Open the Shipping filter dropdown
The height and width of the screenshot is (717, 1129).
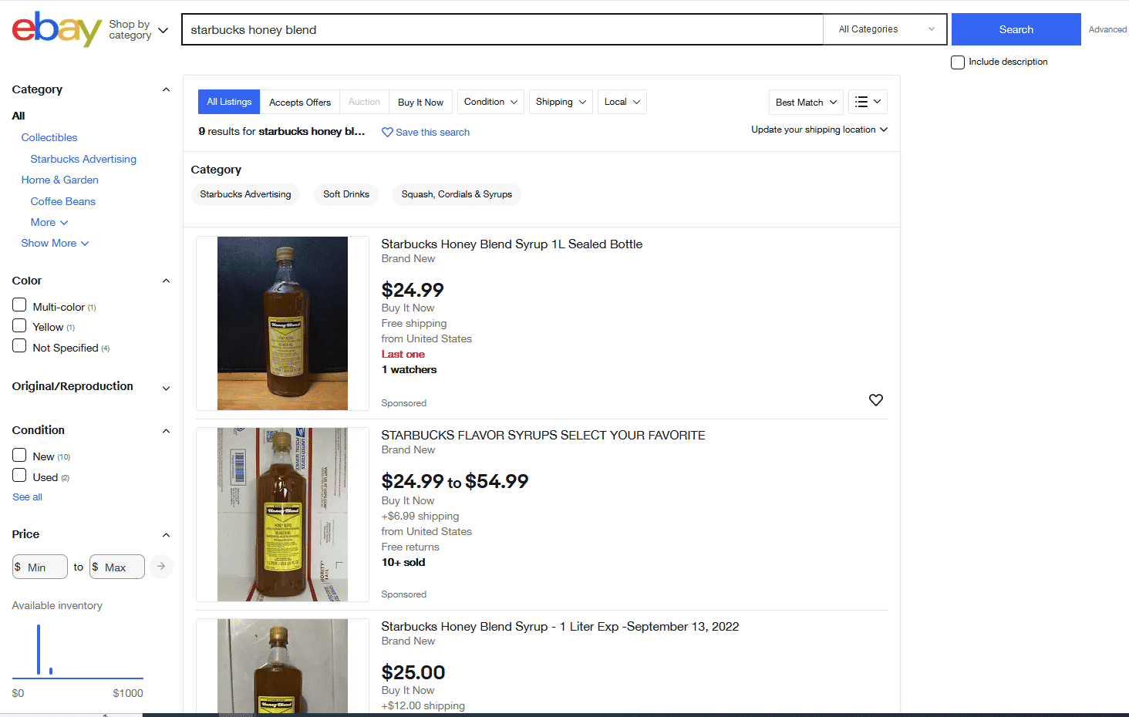tap(561, 102)
